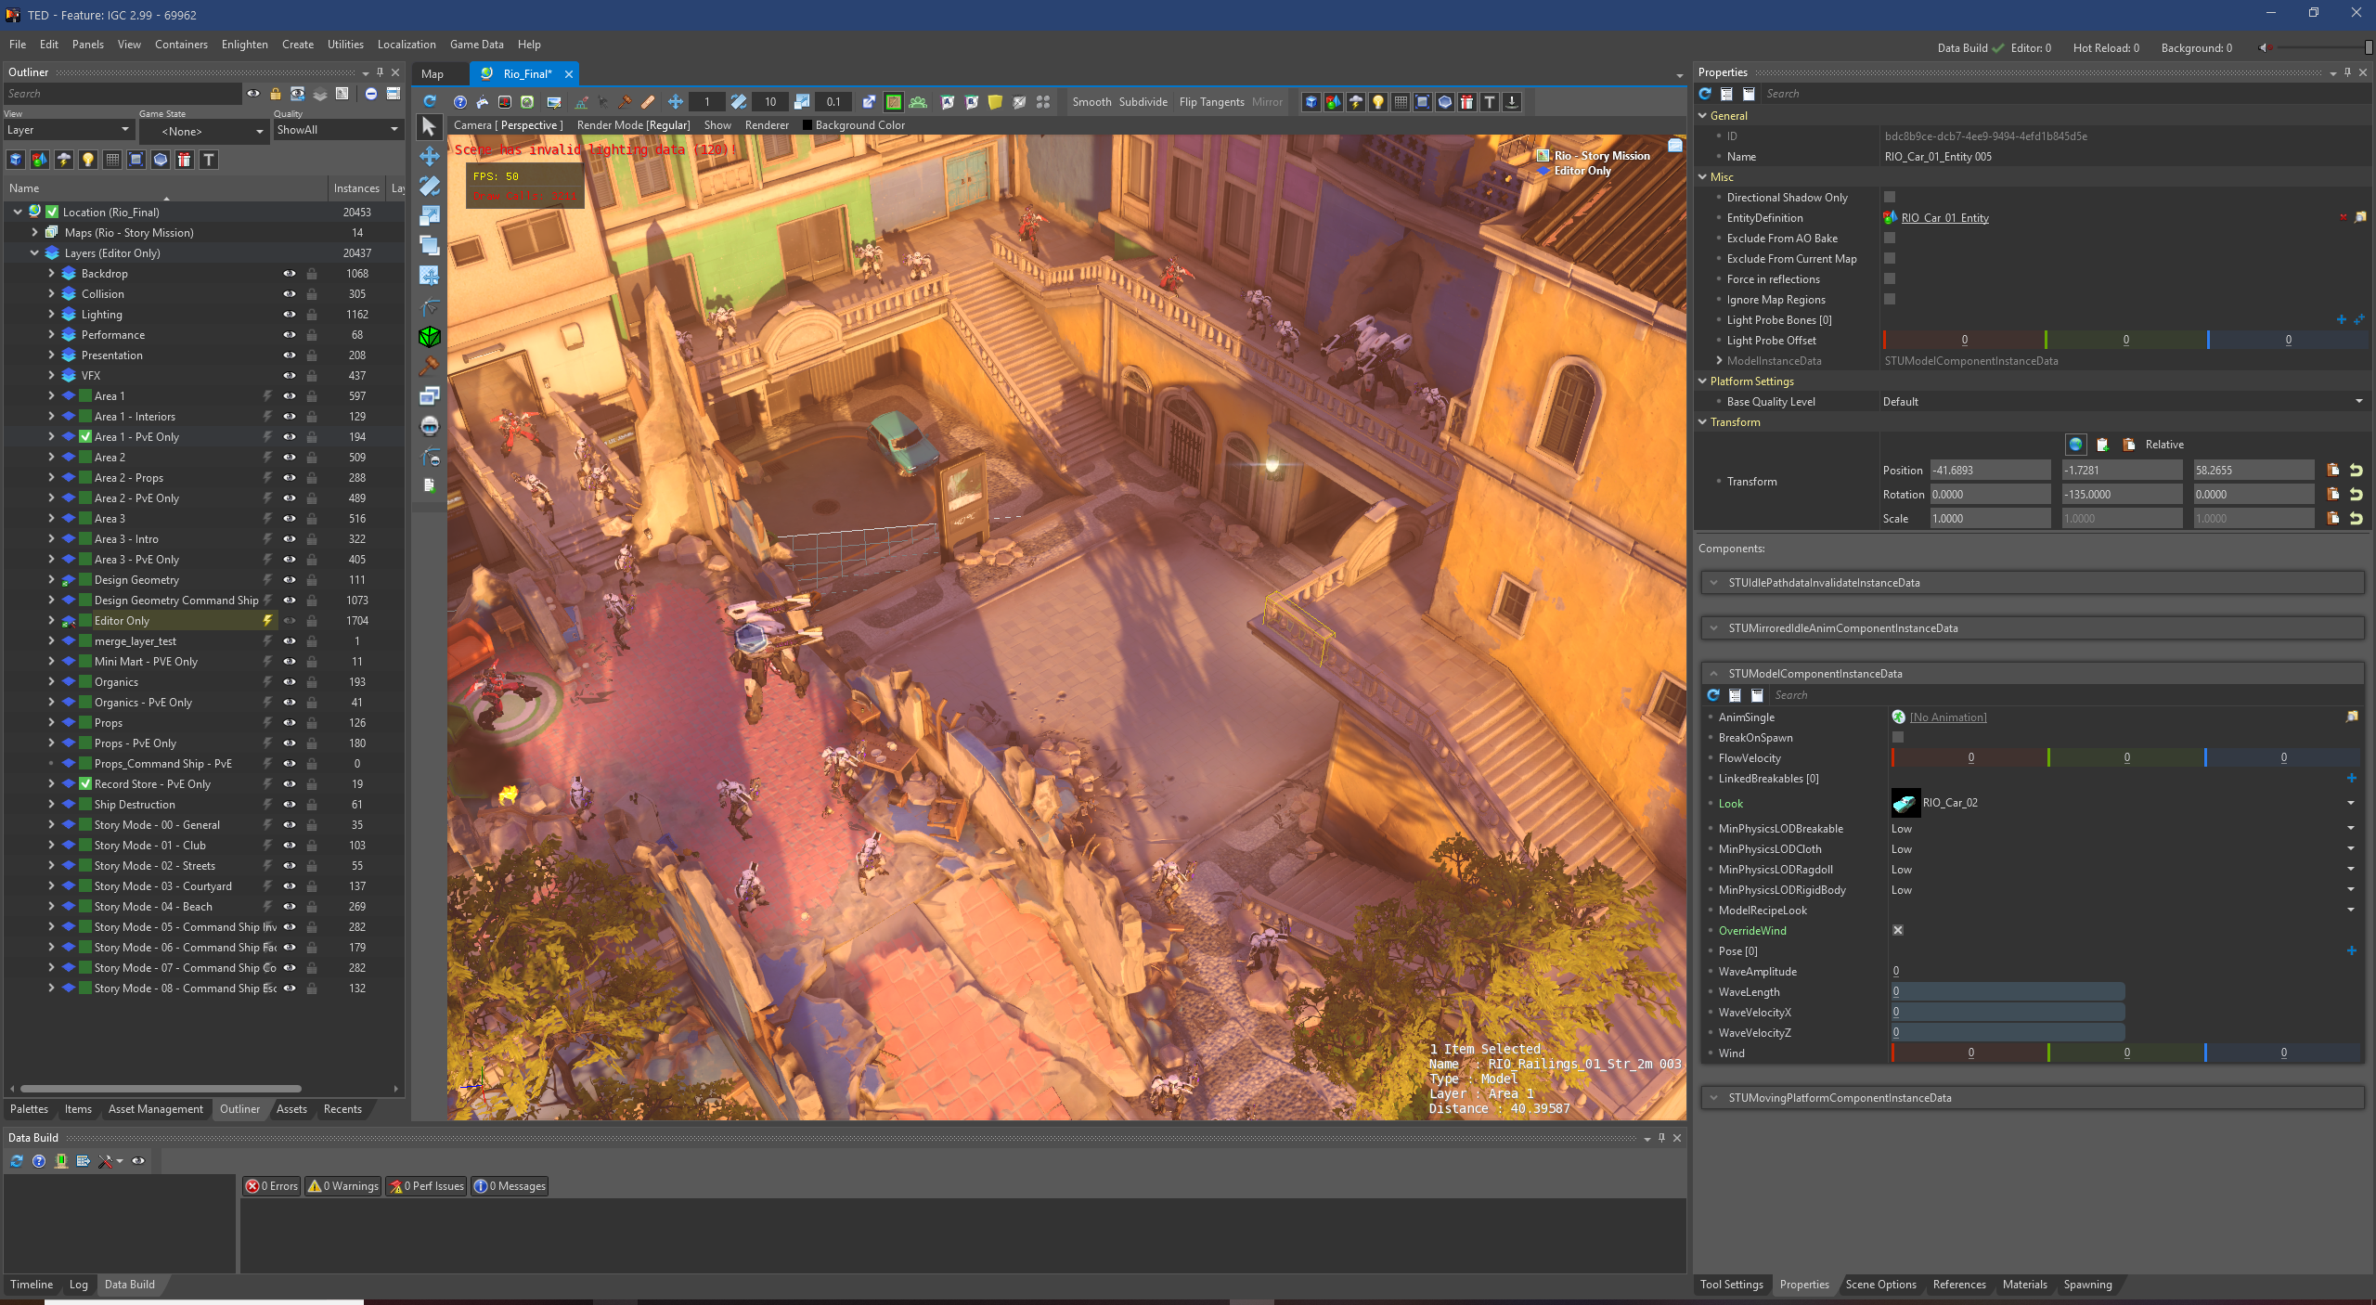The height and width of the screenshot is (1305, 2376).
Task: Click the BIO_Car_01 Entity hyperlink
Action: tap(1958, 217)
